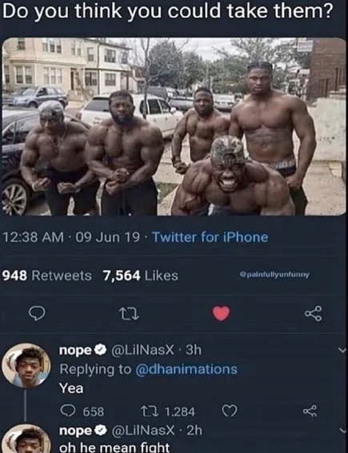Retweet the main tweet via retweet icon

(x=130, y=314)
